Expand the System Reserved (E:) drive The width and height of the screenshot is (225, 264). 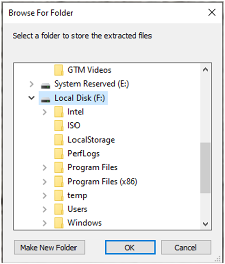click(x=32, y=84)
